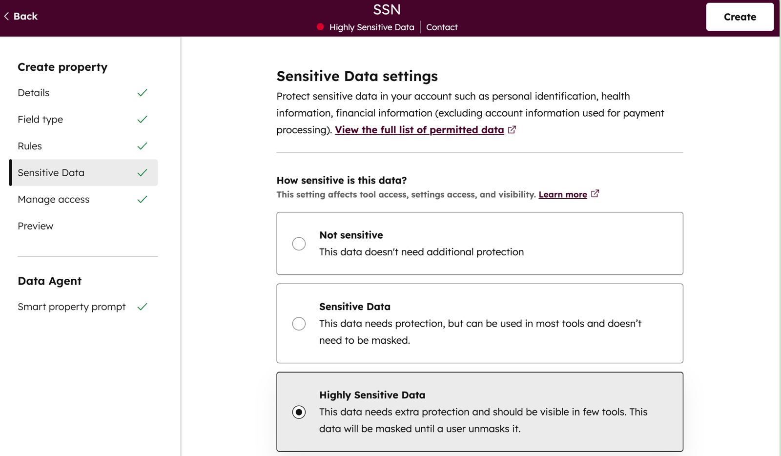
Task: Select the Not sensitive radio button
Action: (299, 243)
